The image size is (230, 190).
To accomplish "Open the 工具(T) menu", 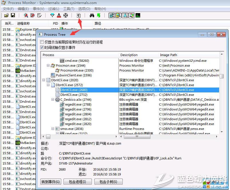I will [69, 9].
